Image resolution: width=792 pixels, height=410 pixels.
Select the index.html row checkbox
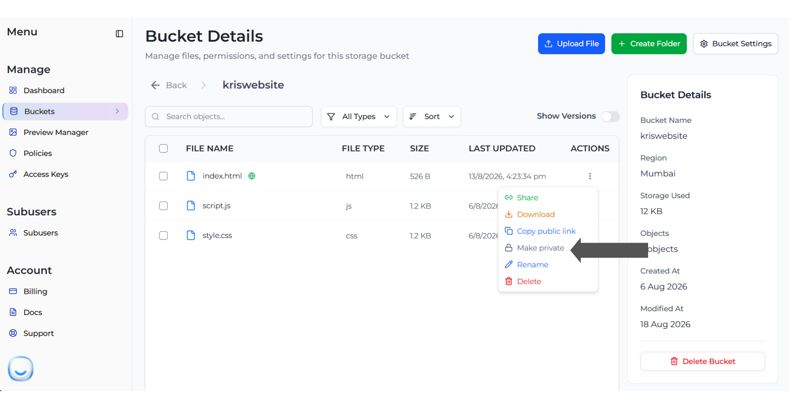[x=163, y=176]
